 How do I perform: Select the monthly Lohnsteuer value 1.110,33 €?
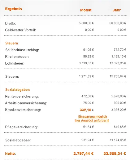(86, 63)
